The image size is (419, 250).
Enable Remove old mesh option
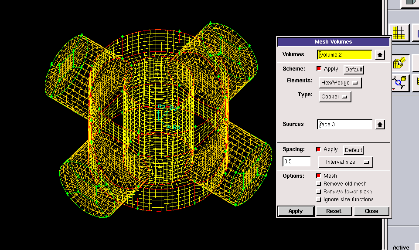point(319,184)
